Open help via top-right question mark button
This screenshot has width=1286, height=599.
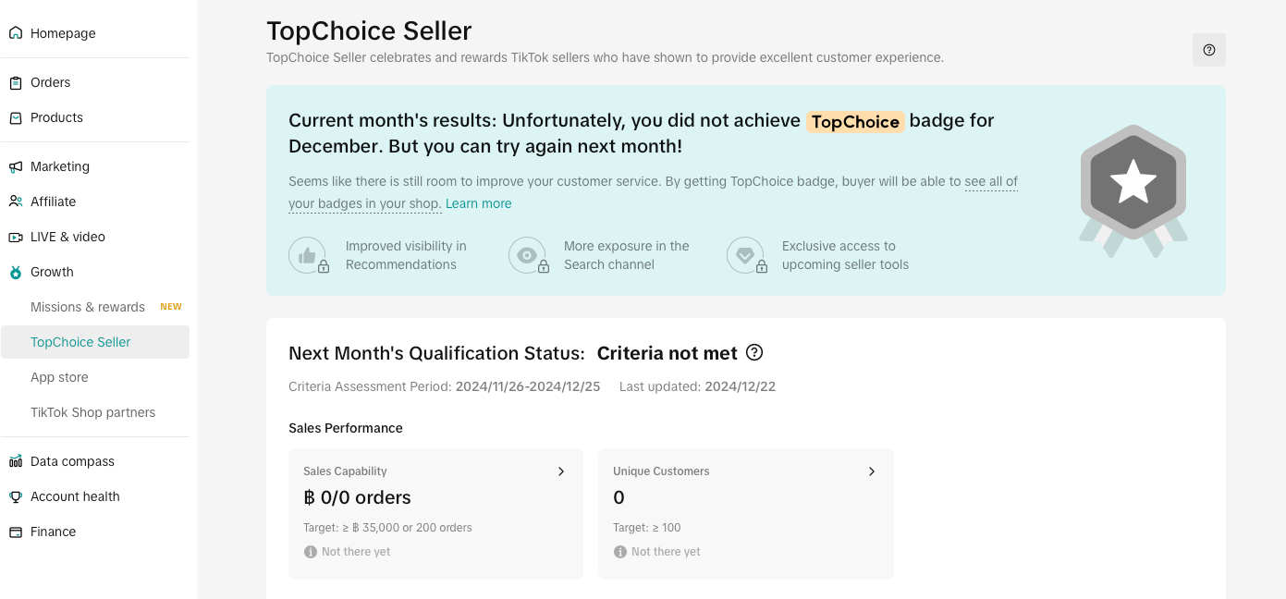pyautogui.click(x=1208, y=50)
